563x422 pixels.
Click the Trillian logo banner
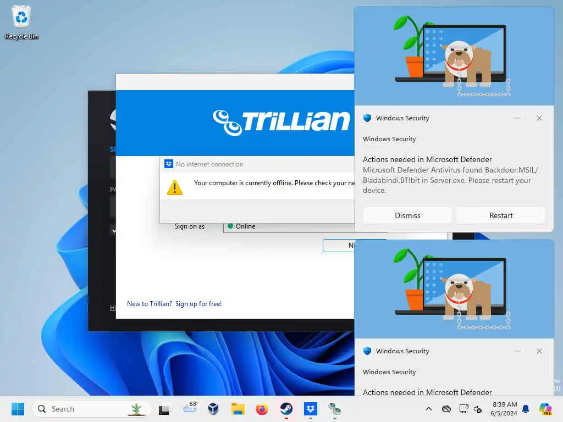[x=235, y=123]
